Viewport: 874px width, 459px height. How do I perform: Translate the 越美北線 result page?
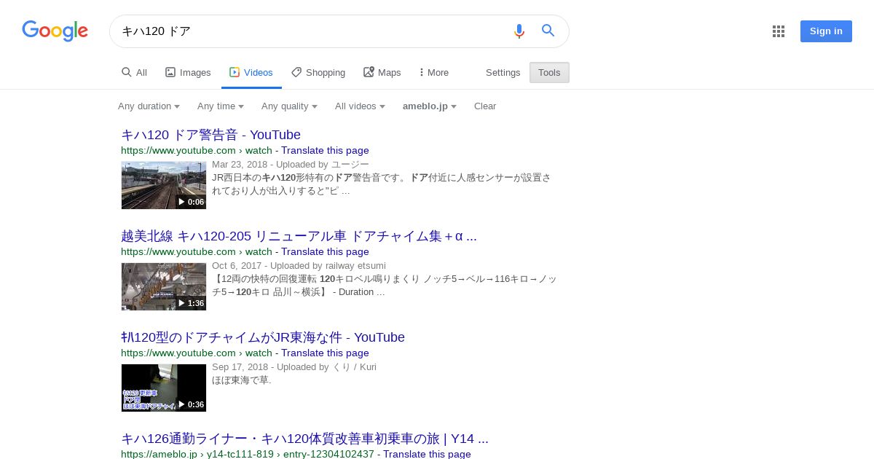325,252
